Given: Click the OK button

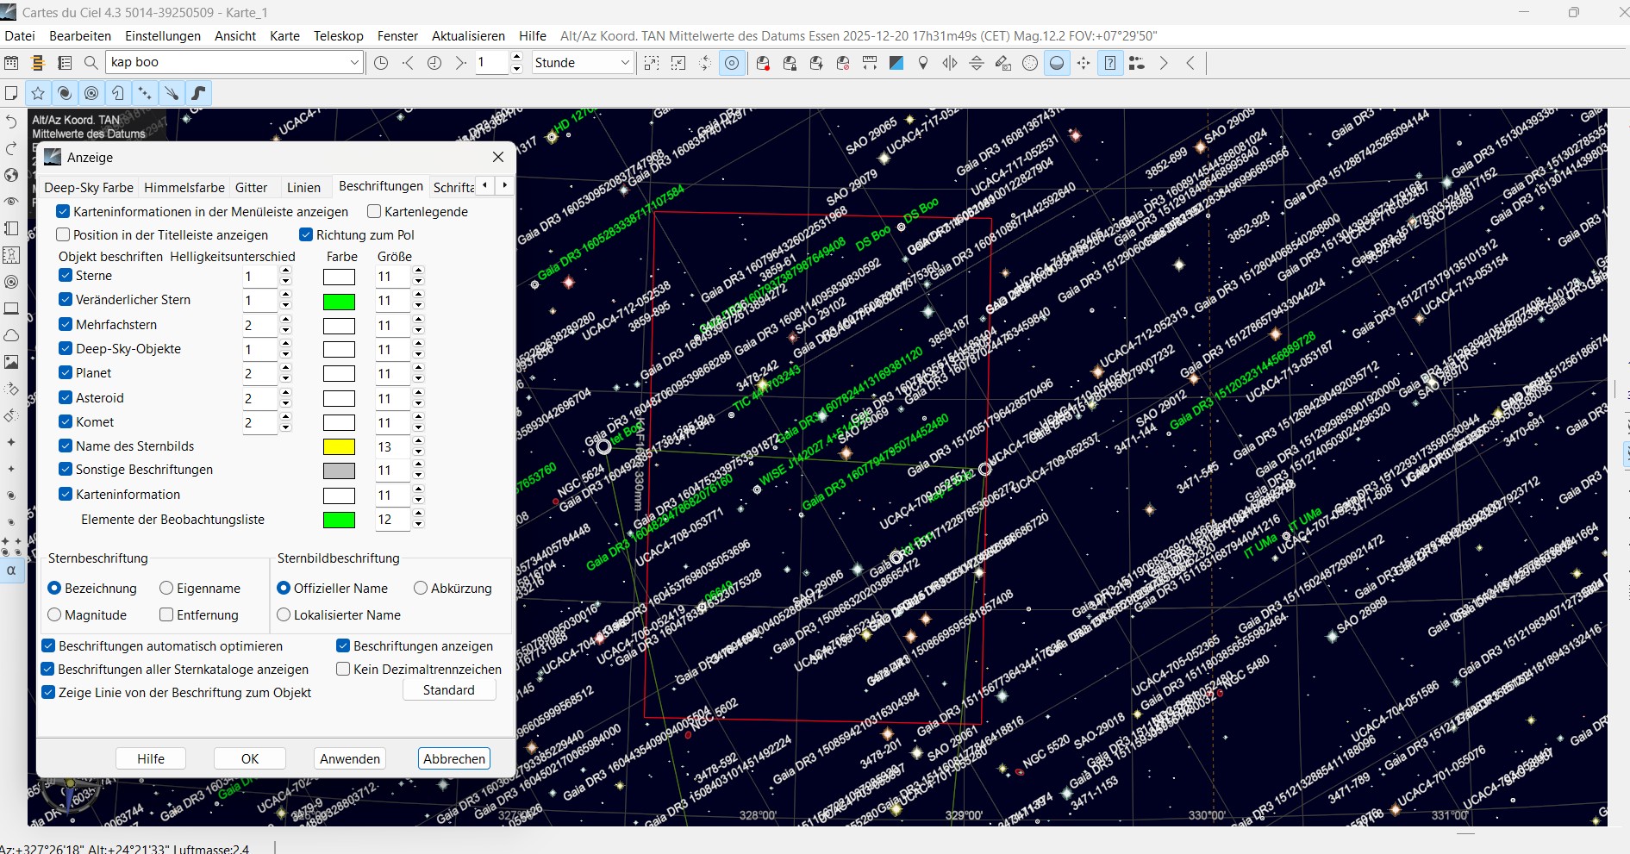Looking at the screenshot, I should click(250, 759).
